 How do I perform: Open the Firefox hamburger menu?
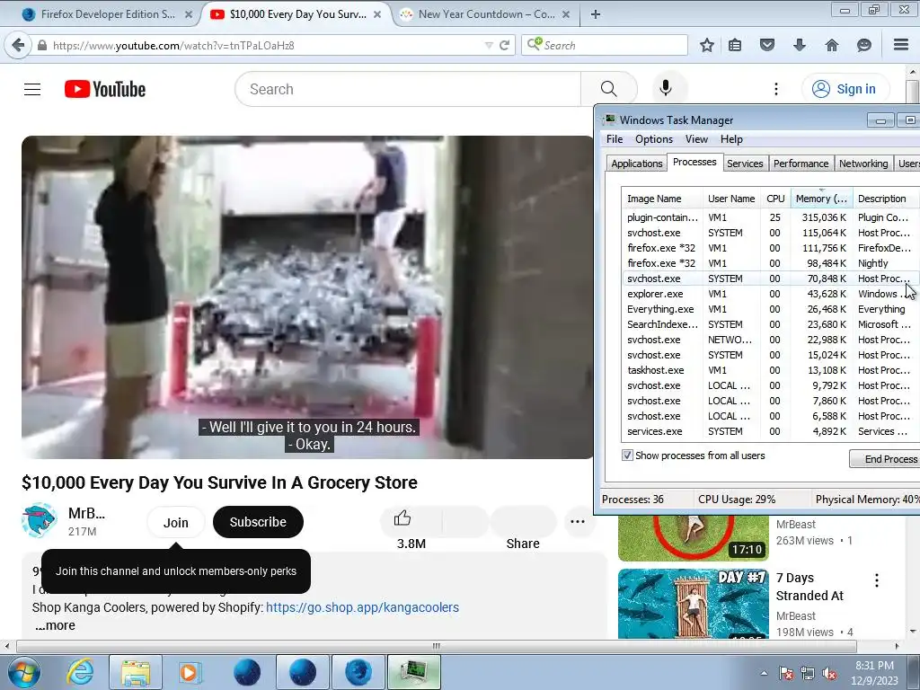901,45
